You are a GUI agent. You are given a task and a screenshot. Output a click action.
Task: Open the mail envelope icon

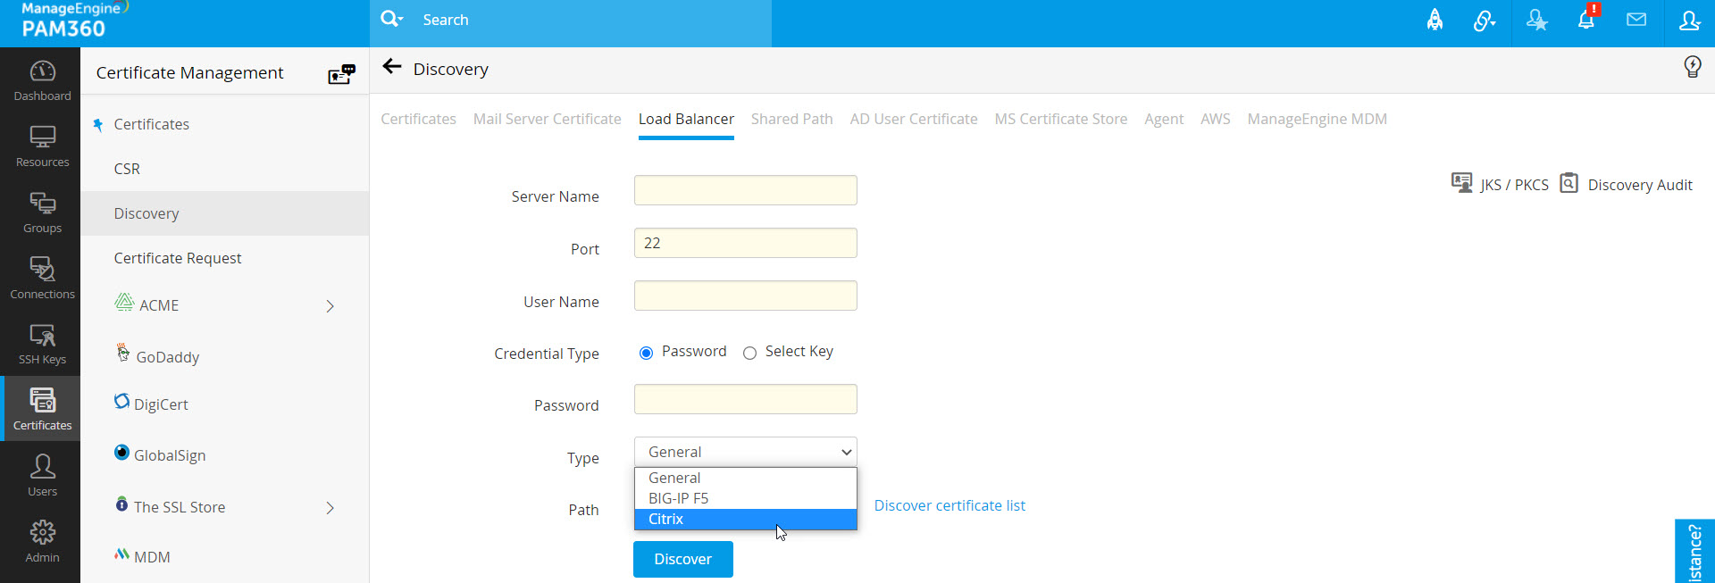pos(1636,20)
